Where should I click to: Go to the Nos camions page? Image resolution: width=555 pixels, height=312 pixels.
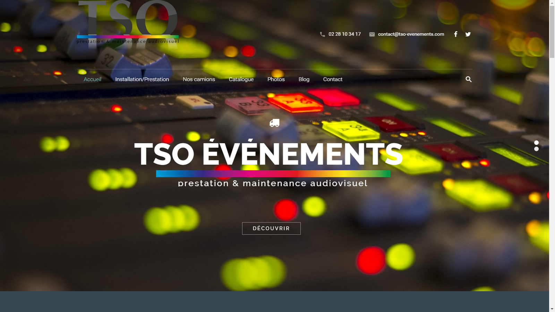(199, 79)
